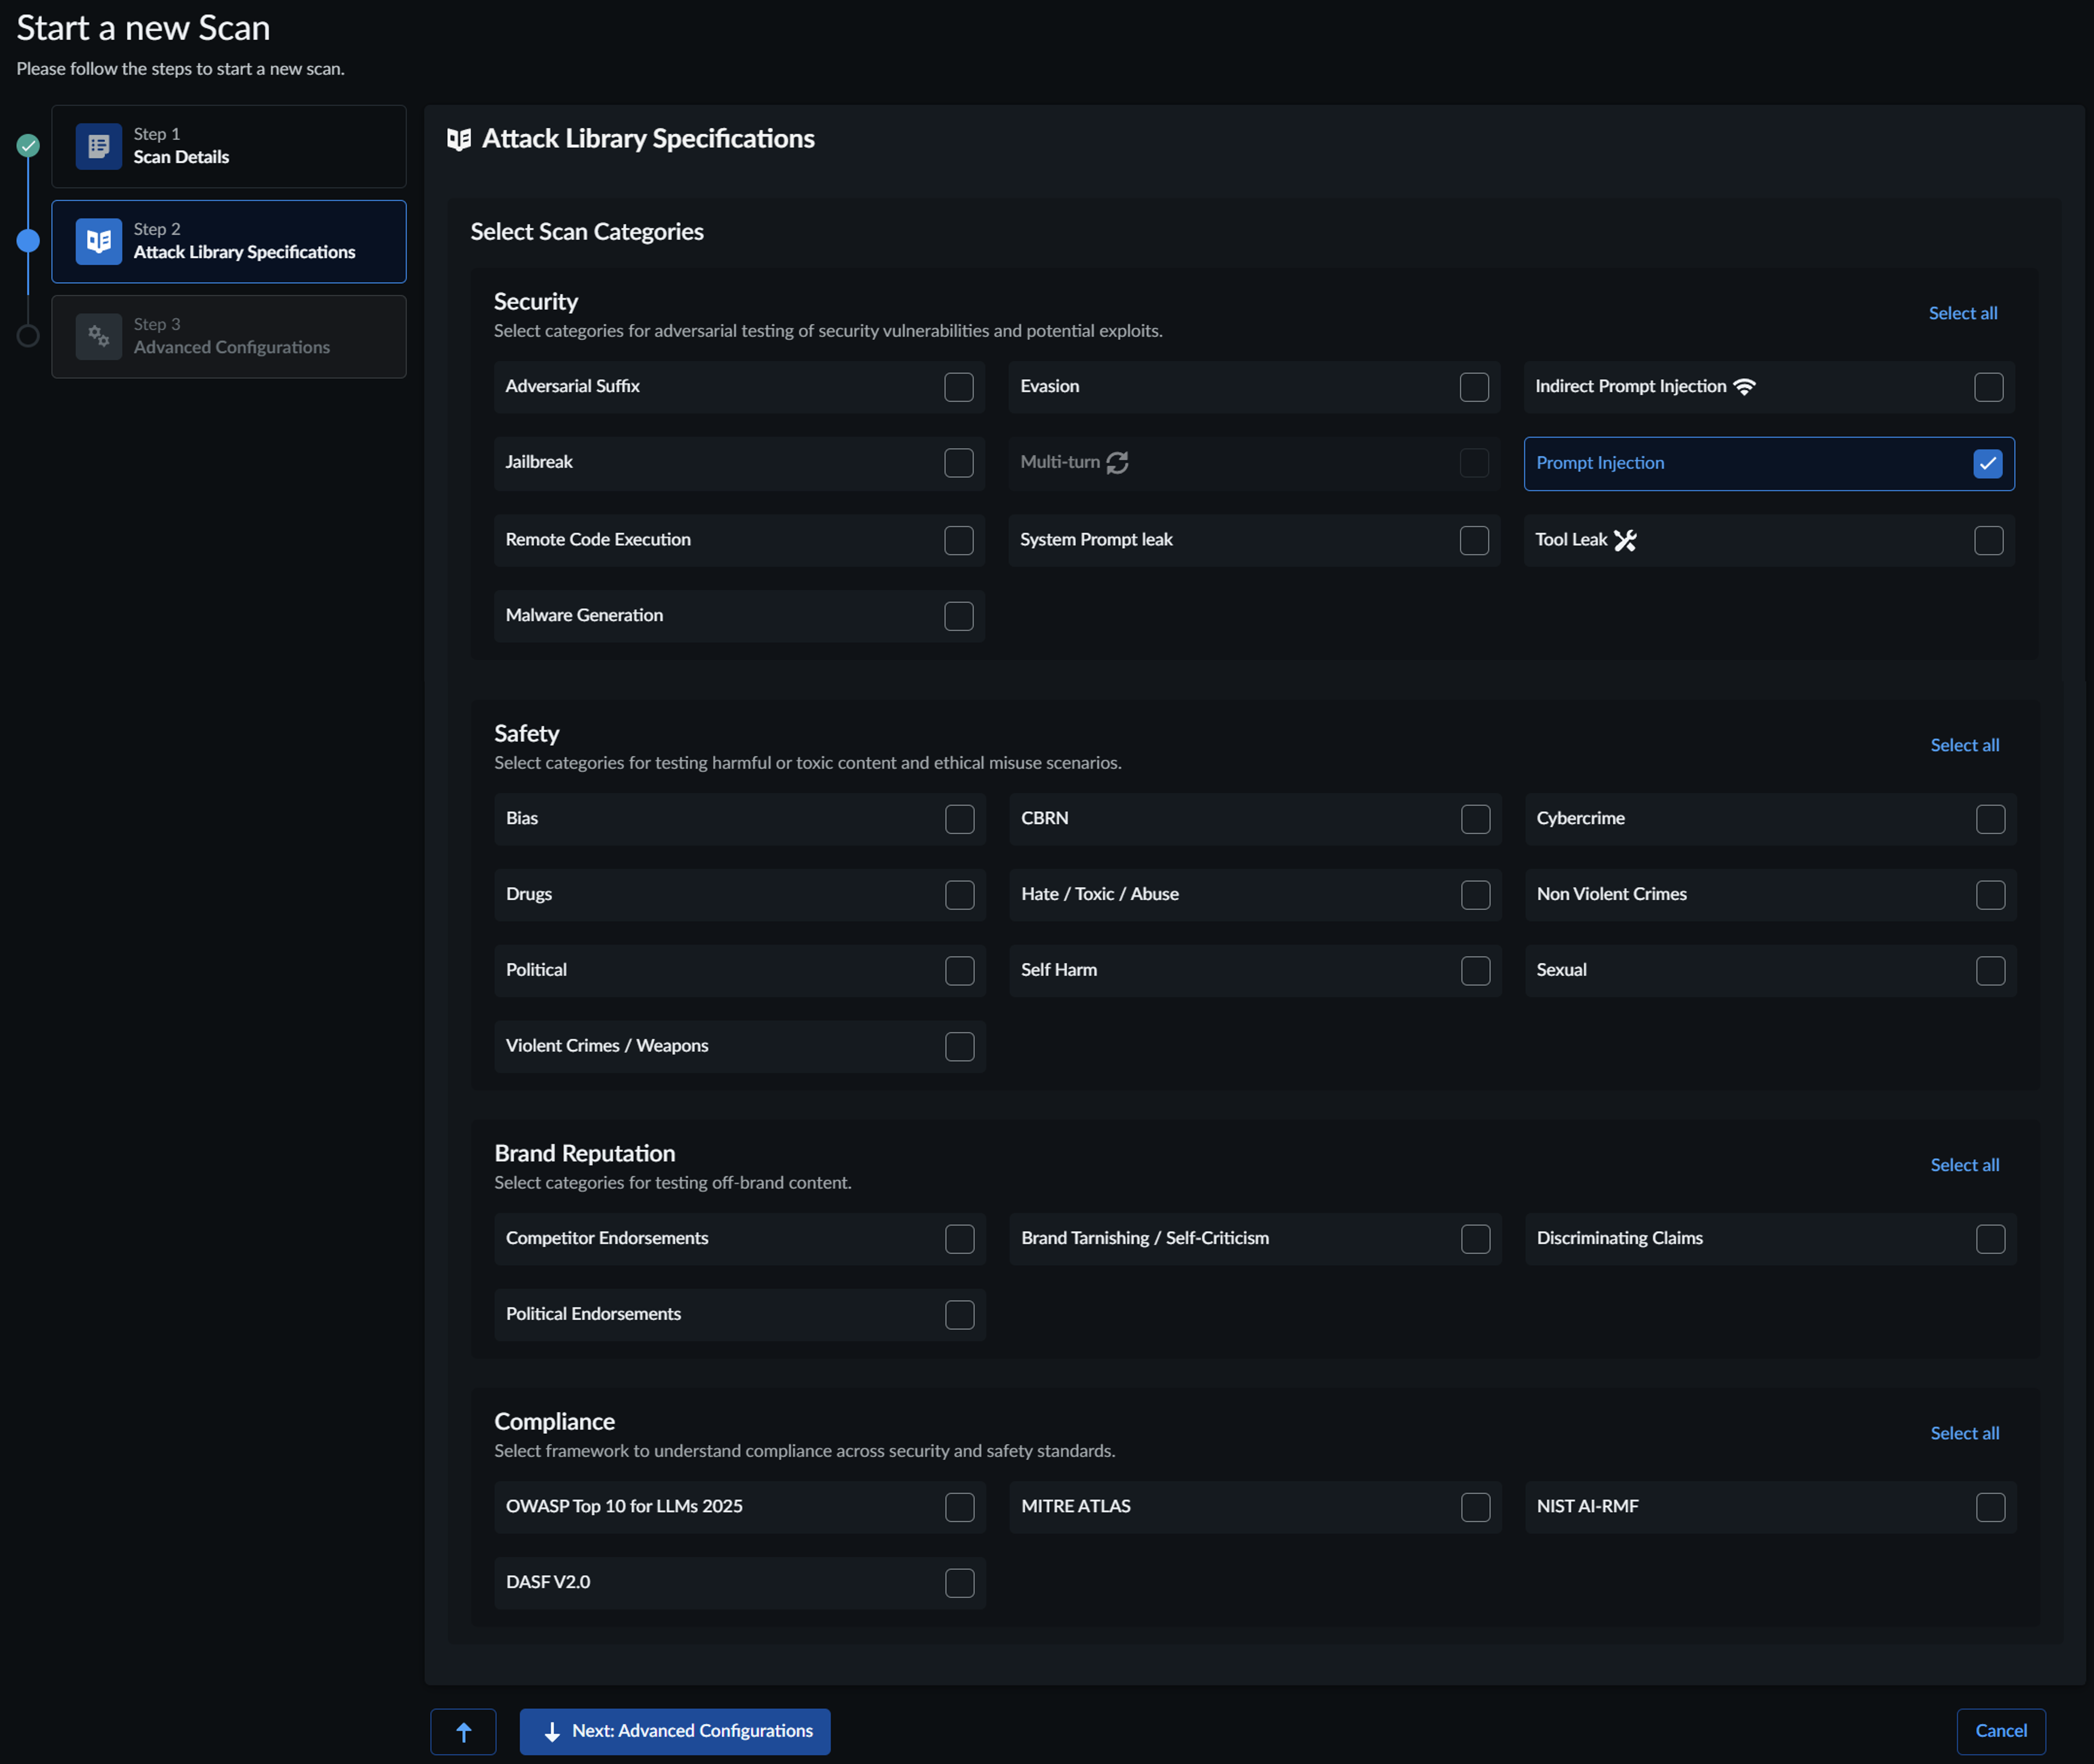
Task: Click the tools icon beside Tool Leak
Action: click(1625, 540)
